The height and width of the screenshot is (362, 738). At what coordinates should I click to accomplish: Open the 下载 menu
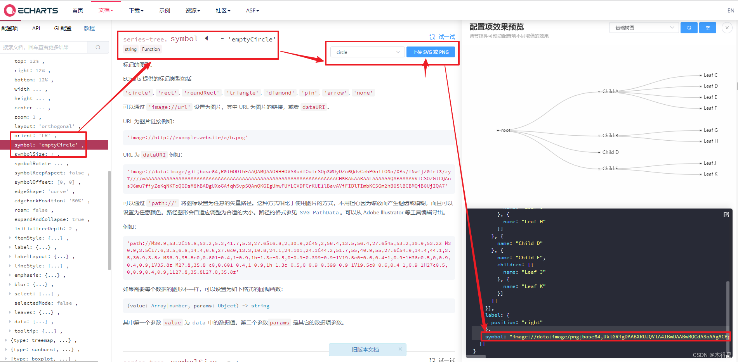136,10
